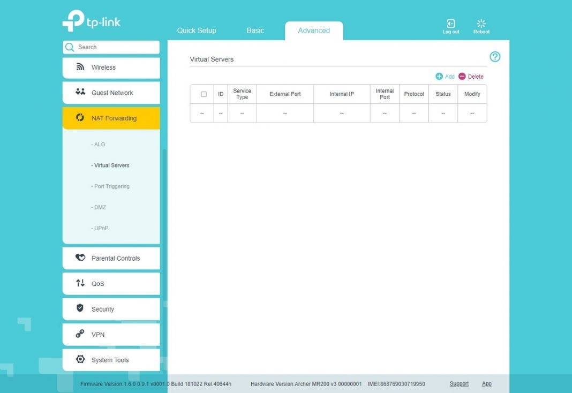Image resolution: width=572 pixels, height=393 pixels.
Task: Expand the Parental Controls menu
Action: [111, 258]
